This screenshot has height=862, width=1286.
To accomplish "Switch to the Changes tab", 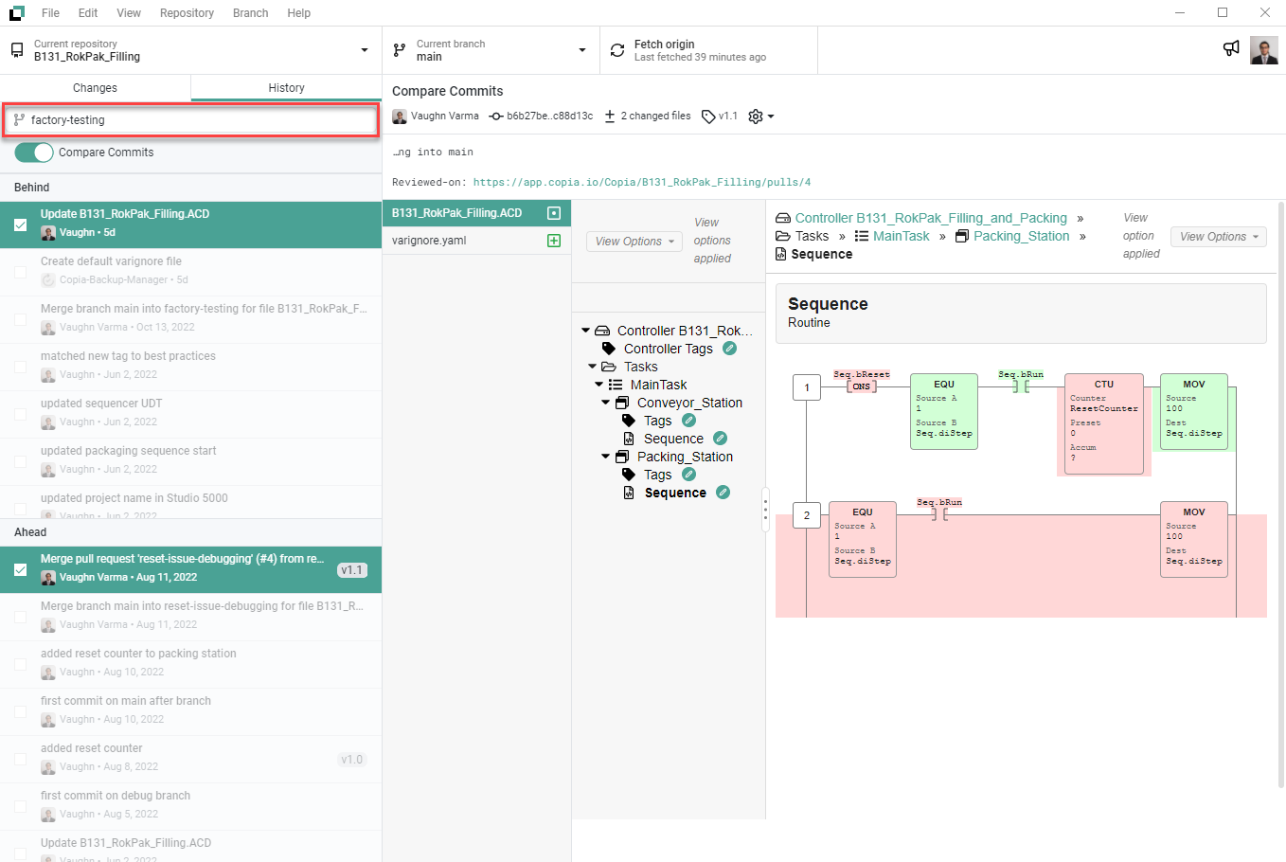I will pos(94,86).
